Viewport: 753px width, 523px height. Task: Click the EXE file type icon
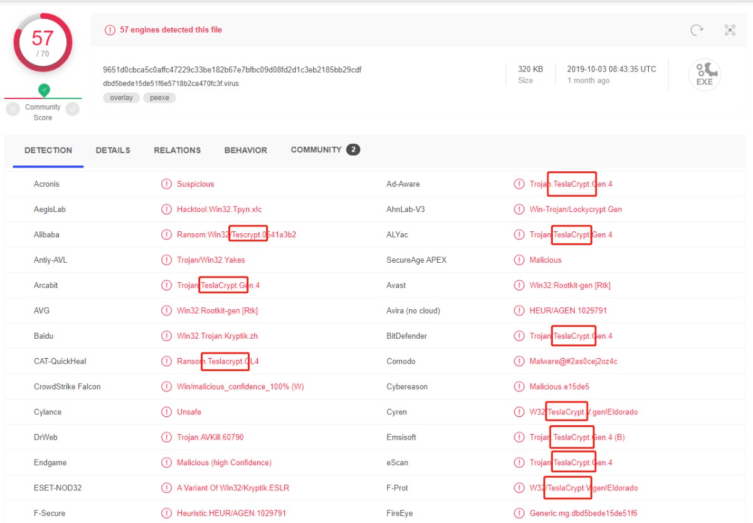[705, 75]
